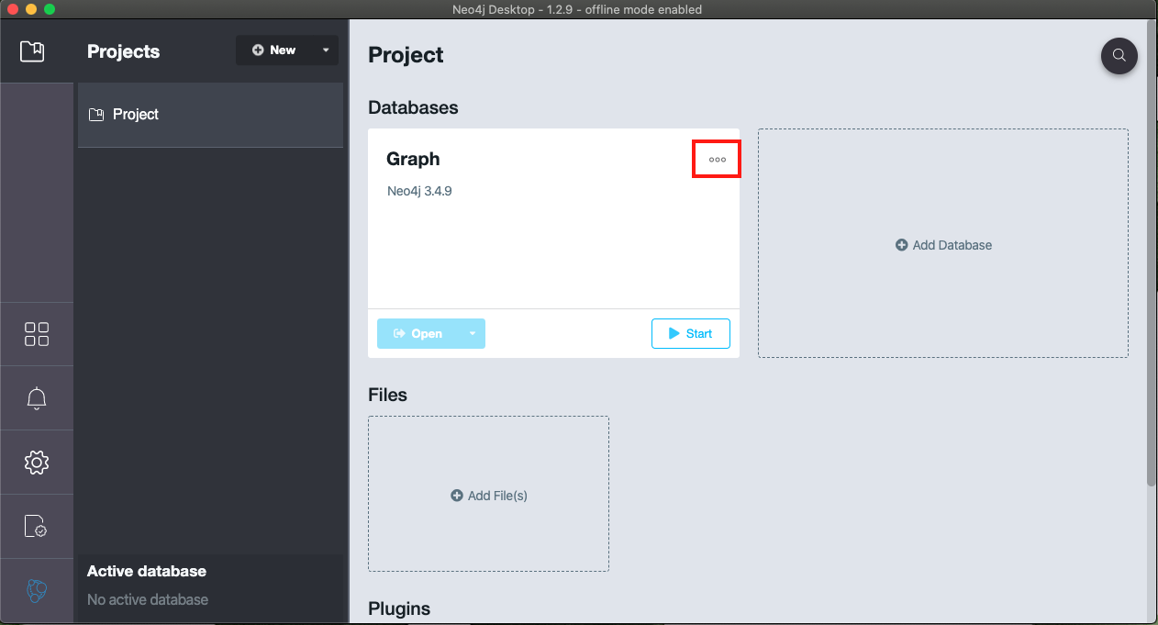Click Add Database
Screen dimensions: 1158x625
point(943,245)
